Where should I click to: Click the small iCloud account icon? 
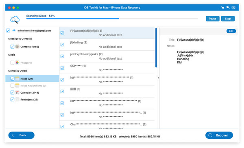[x=14, y=30]
